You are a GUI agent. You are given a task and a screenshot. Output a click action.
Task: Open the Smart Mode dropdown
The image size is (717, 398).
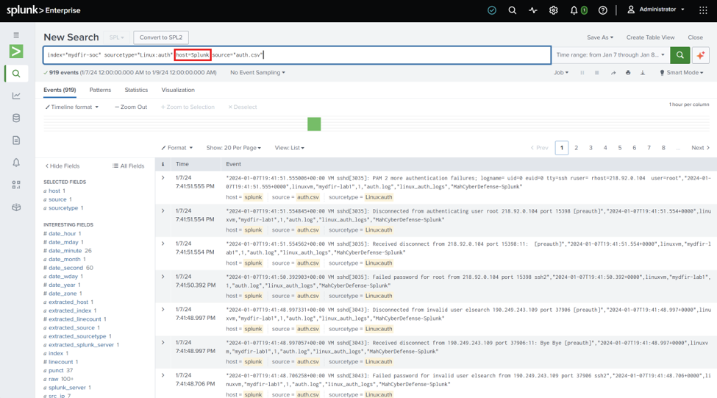pos(681,73)
